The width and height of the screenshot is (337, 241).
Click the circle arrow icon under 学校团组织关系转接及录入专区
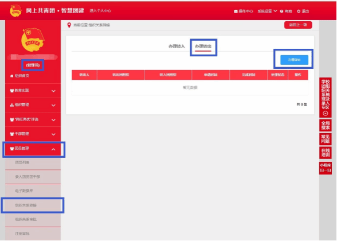[x=326, y=114]
